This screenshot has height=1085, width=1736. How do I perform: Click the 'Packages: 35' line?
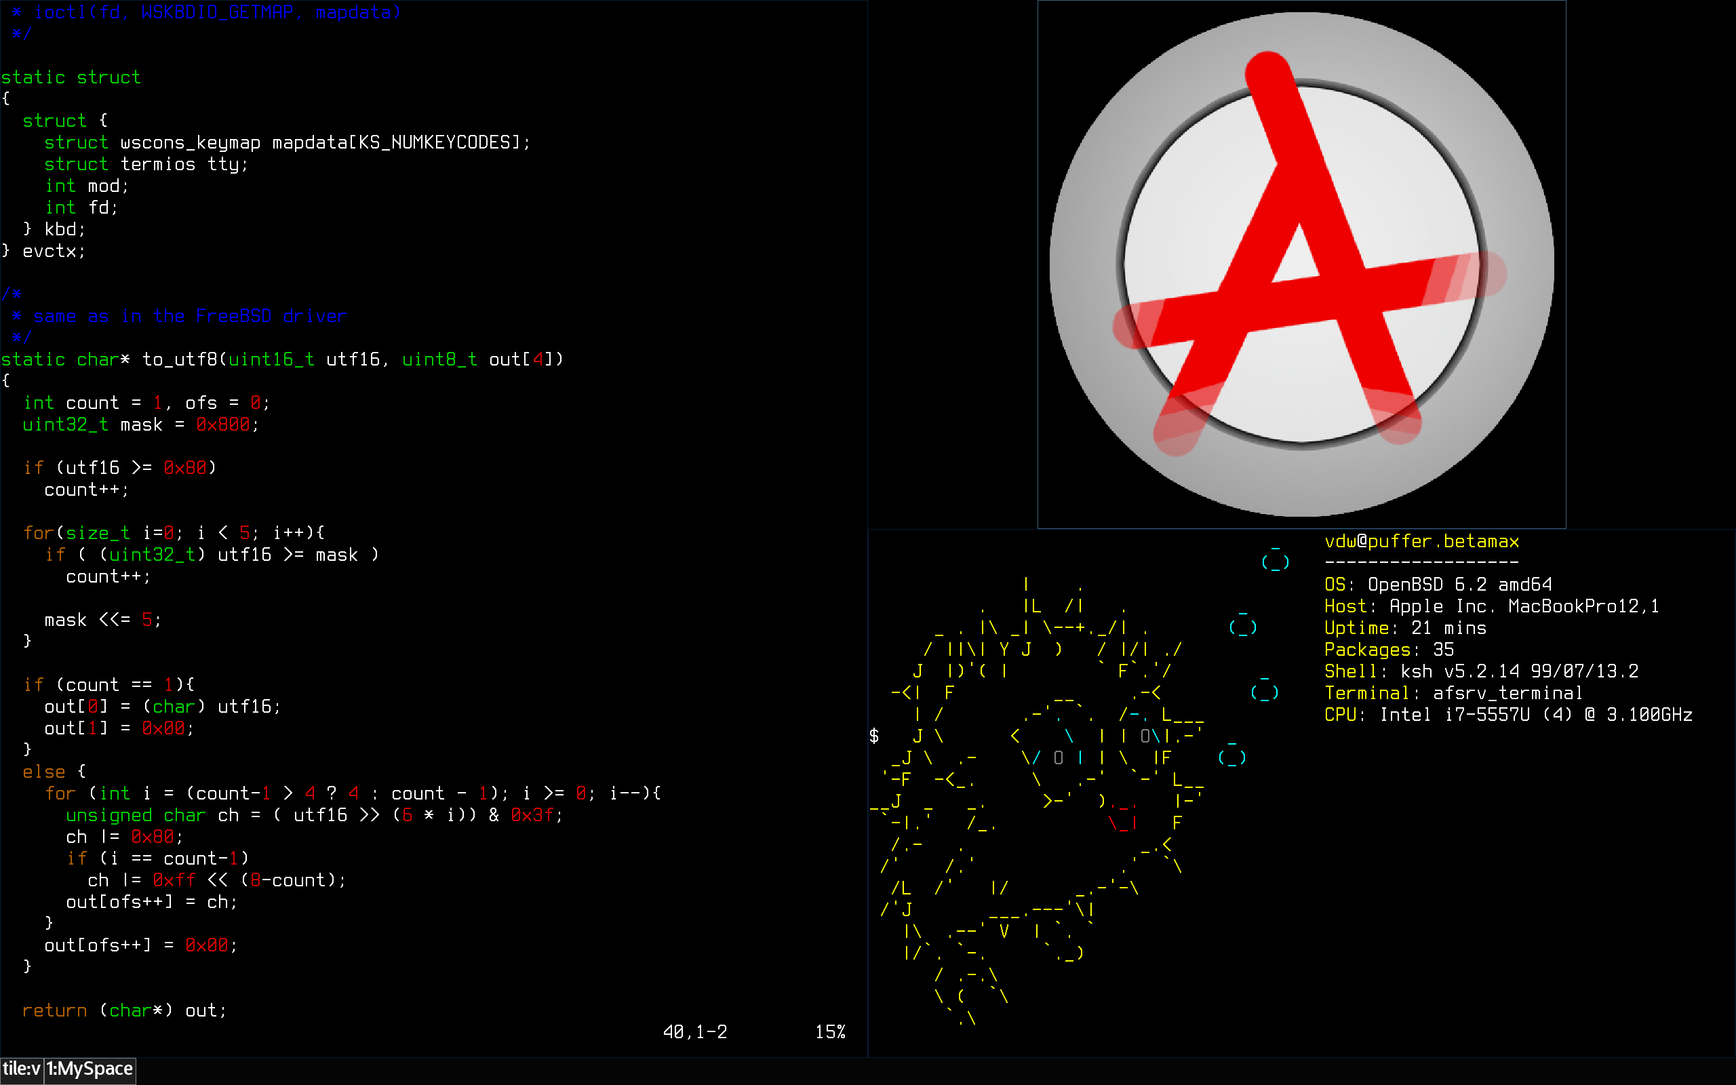(x=1389, y=650)
